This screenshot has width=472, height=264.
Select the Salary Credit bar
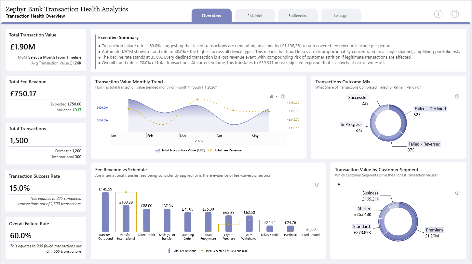270,229
